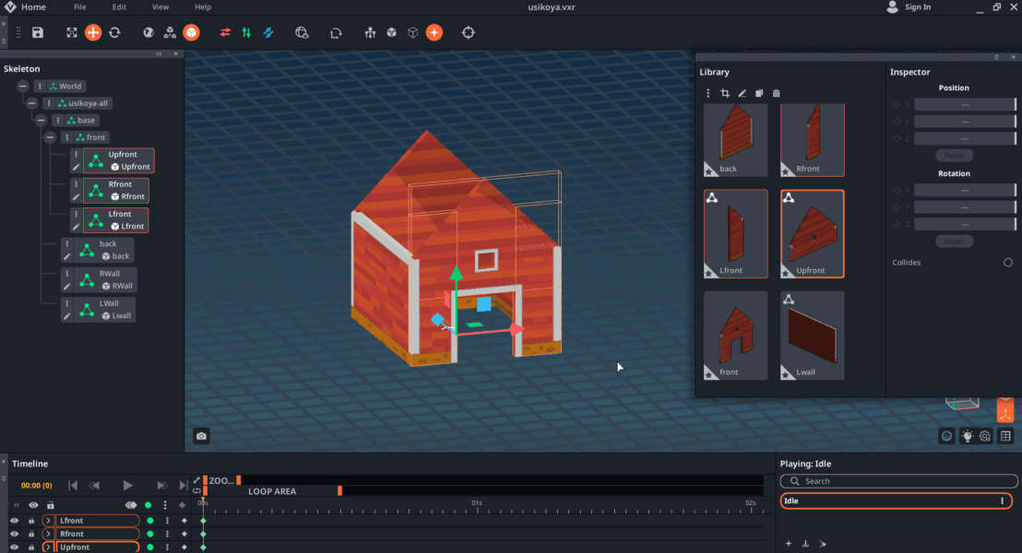
Task: Expand the Lfront timeline track chevron
Action: point(48,521)
